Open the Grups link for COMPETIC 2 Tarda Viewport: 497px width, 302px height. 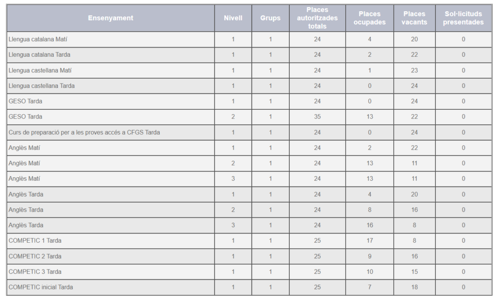(x=270, y=256)
